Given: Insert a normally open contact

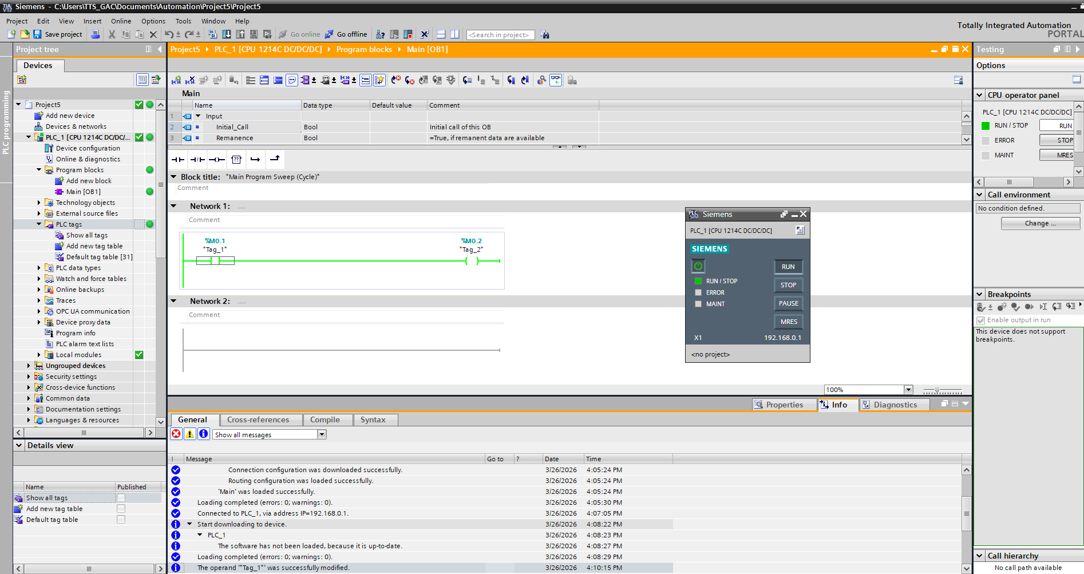Looking at the screenshot, I should point(178,160).
